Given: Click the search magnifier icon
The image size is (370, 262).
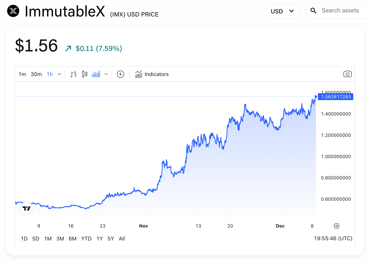Looking at the screenshot, I should point(314,11).
